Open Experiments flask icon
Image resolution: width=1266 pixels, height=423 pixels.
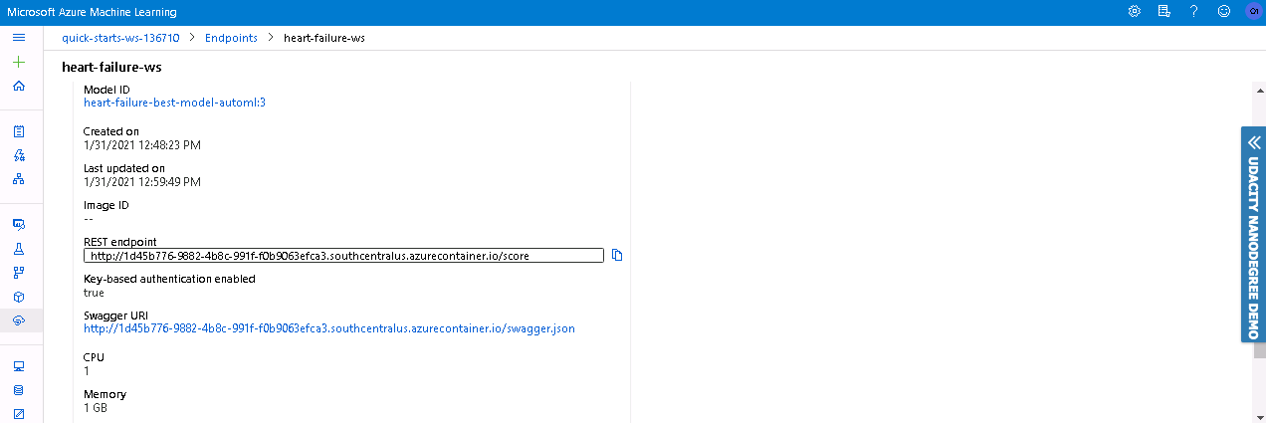coord(19,249)
